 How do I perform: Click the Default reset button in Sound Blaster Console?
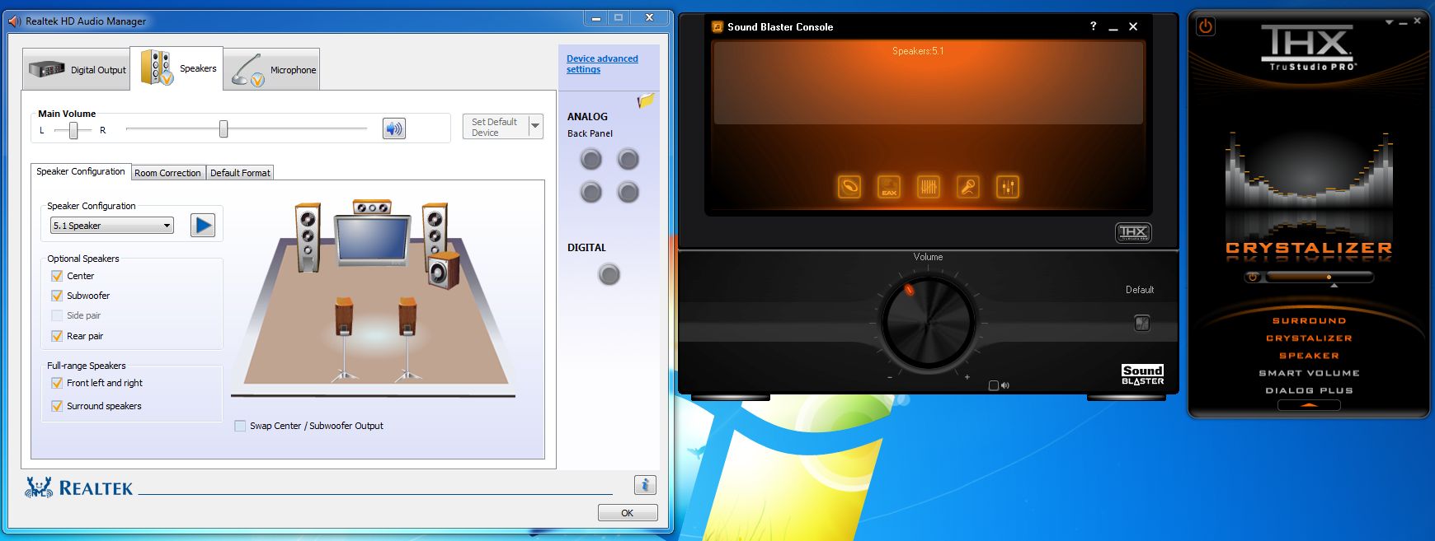[1142, 324]
